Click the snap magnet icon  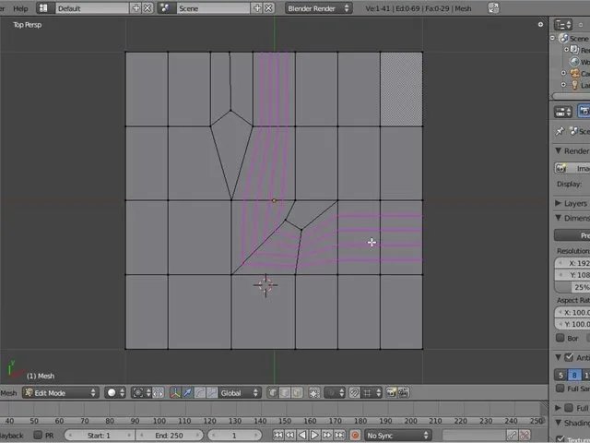click(x=354, y=393)
